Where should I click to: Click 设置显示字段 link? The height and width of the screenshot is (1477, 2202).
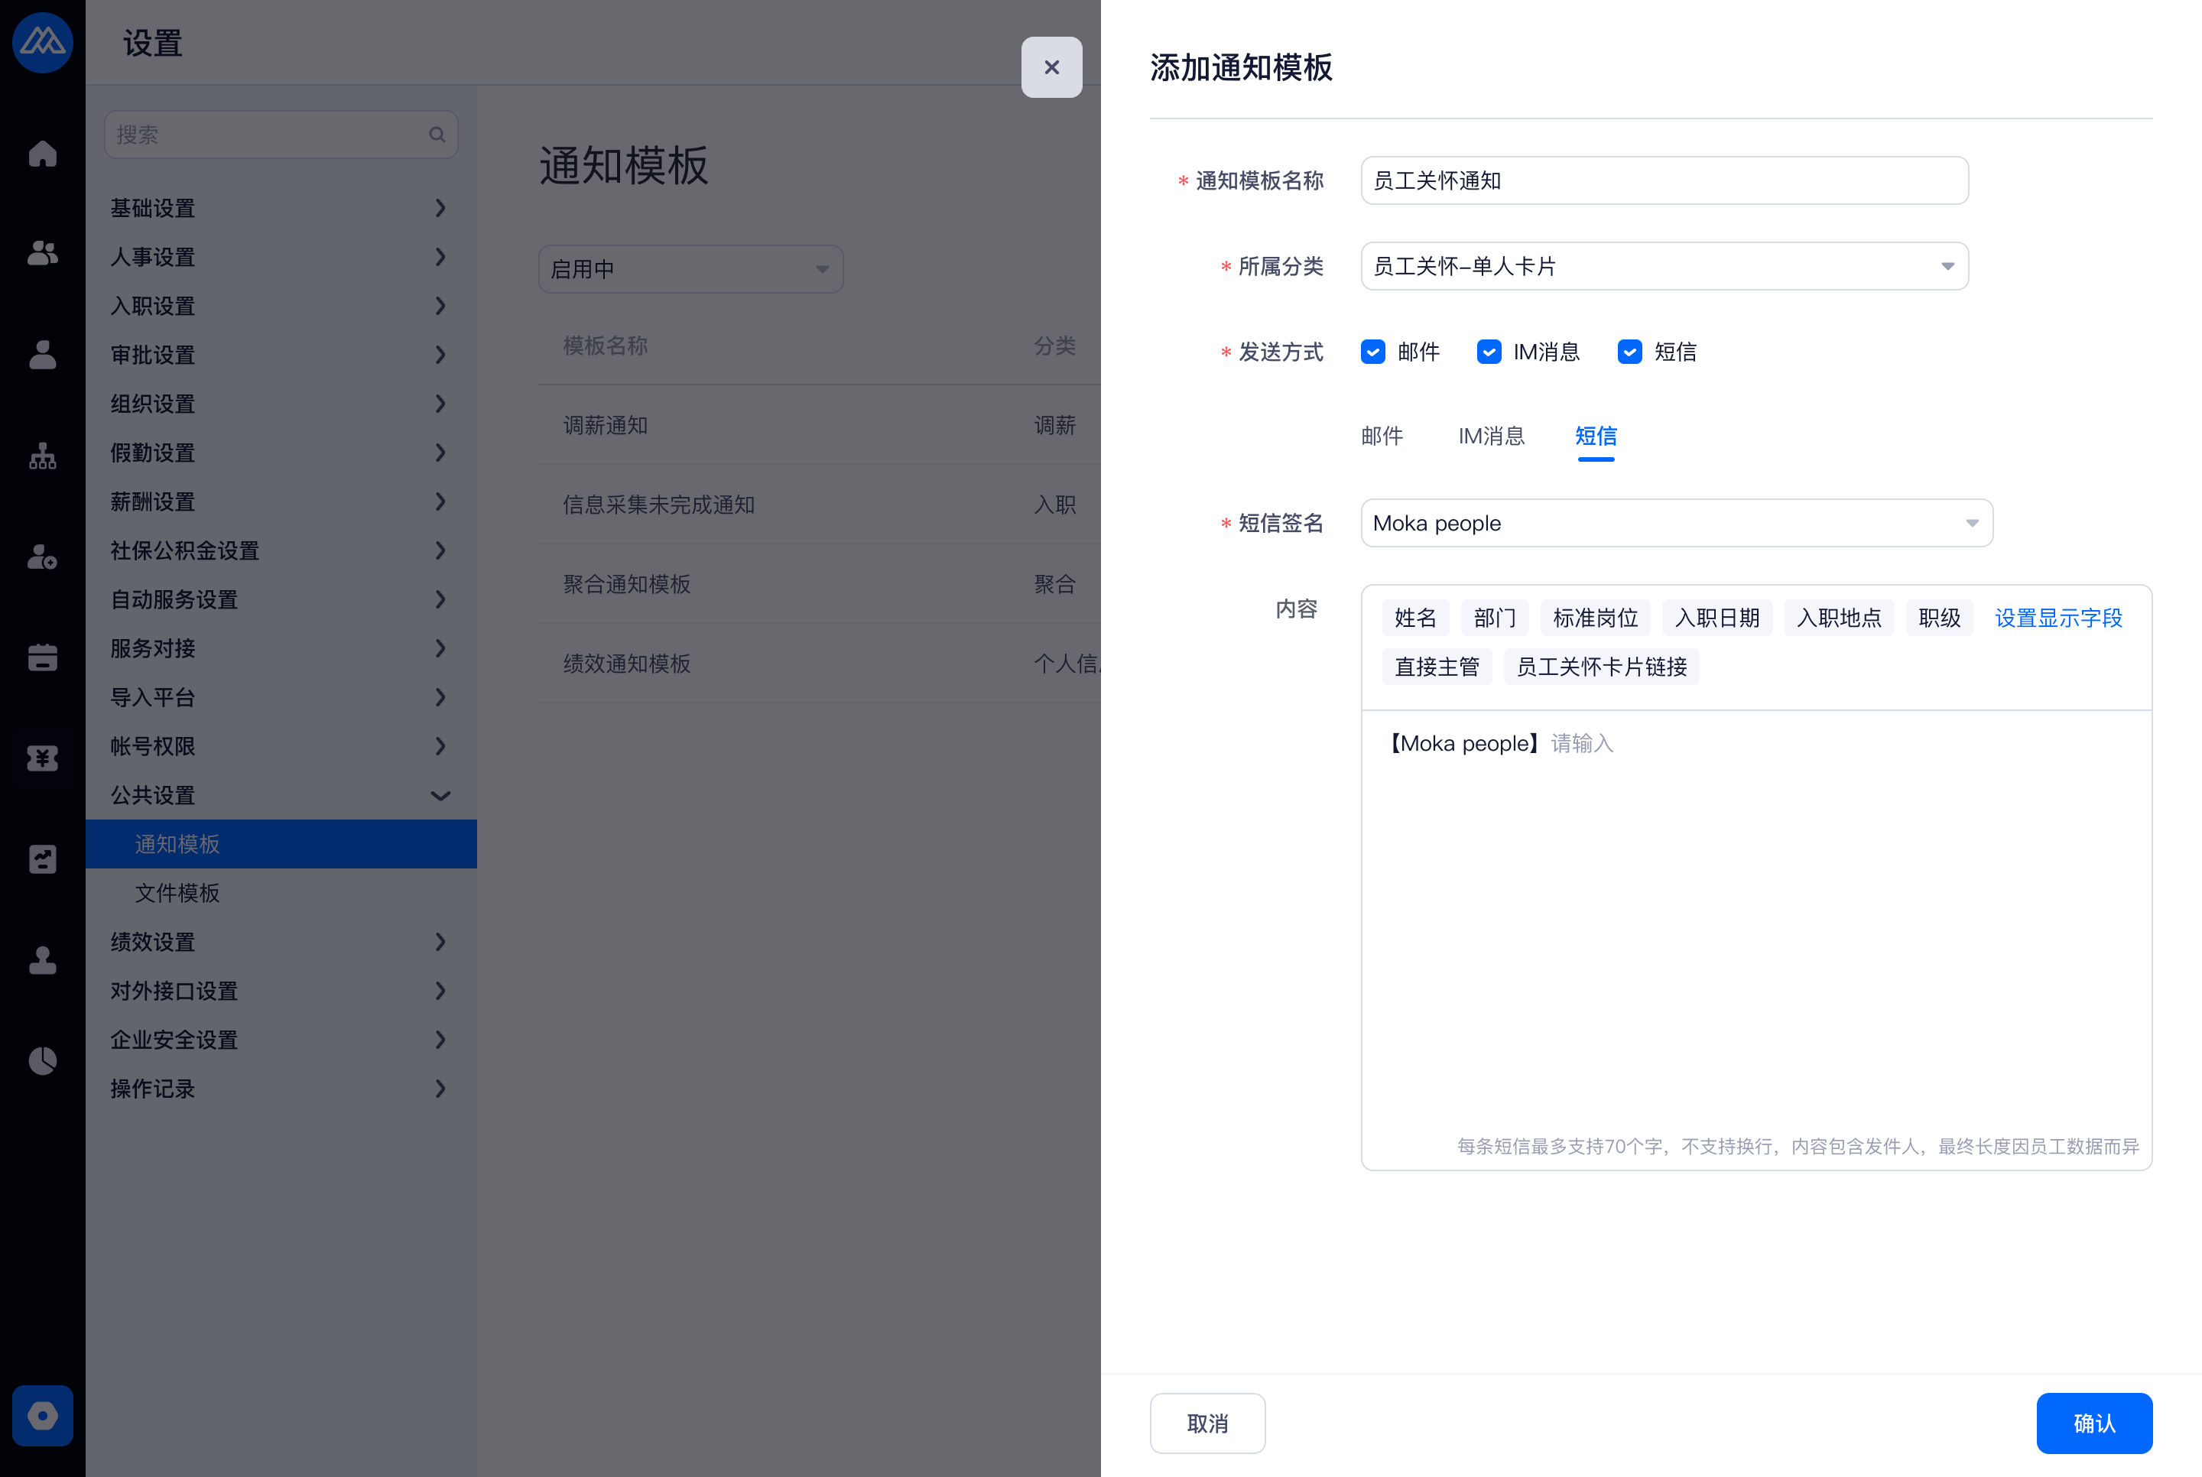2059,618
